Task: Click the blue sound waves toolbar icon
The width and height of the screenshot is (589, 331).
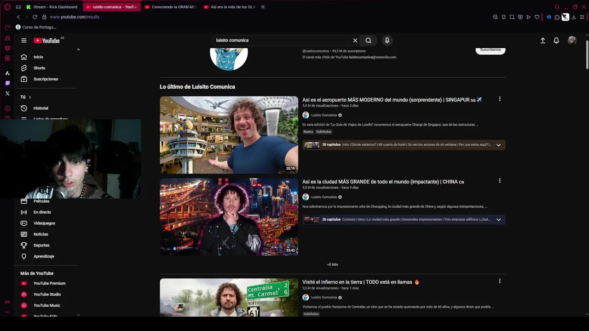Action: (549, 17)
